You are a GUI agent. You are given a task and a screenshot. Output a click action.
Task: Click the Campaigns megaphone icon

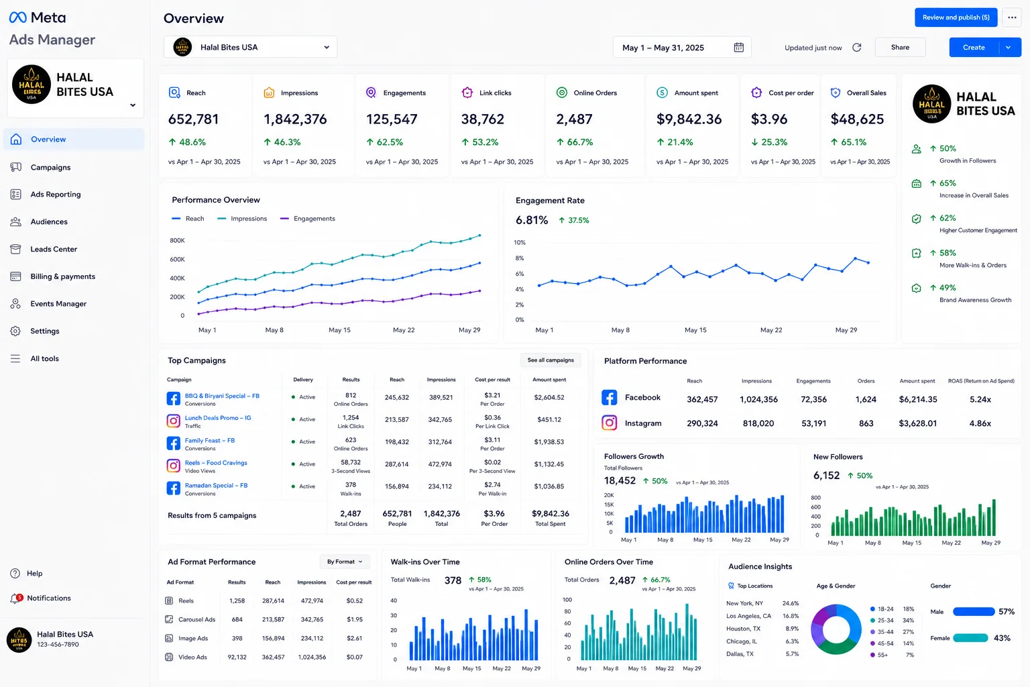16,167
